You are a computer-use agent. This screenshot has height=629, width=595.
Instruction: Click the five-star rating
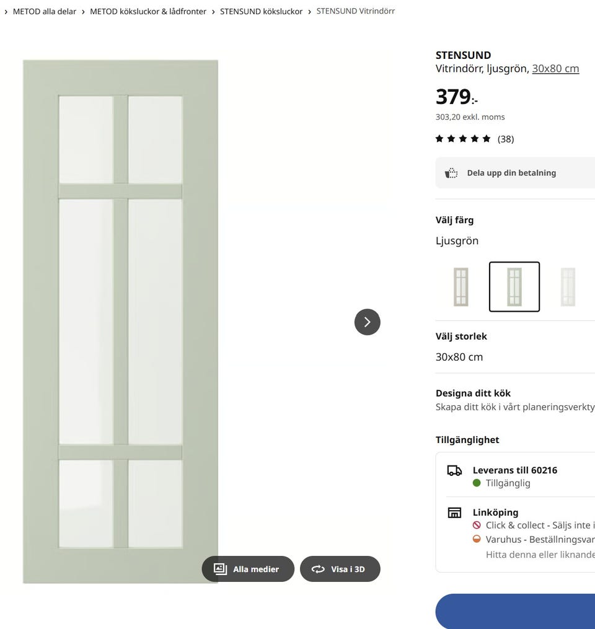coord(463,139)
